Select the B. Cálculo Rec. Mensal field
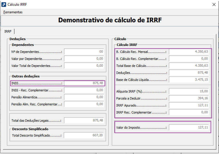 189,52
